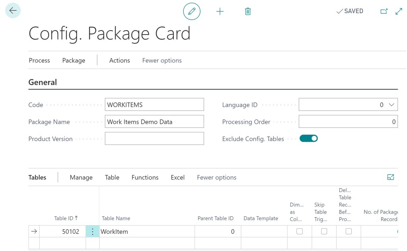
Task: Click the back arrow button
Action: pos(13,11)
